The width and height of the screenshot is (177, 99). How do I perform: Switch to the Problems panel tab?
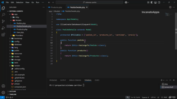tap(53, 80)
